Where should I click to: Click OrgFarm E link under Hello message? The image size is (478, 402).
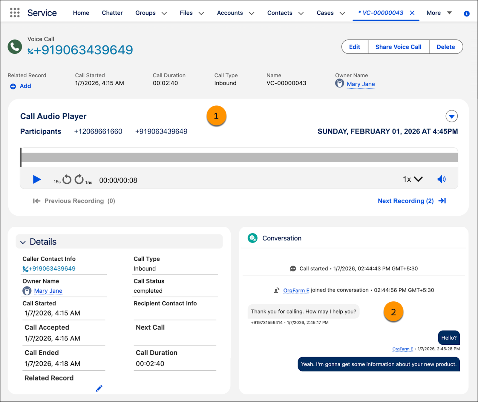403,349
